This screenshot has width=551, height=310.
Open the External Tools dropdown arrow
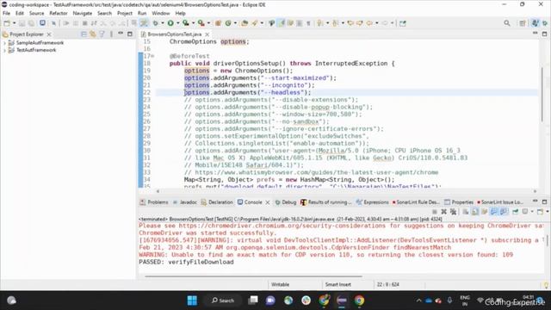[208, 23]
